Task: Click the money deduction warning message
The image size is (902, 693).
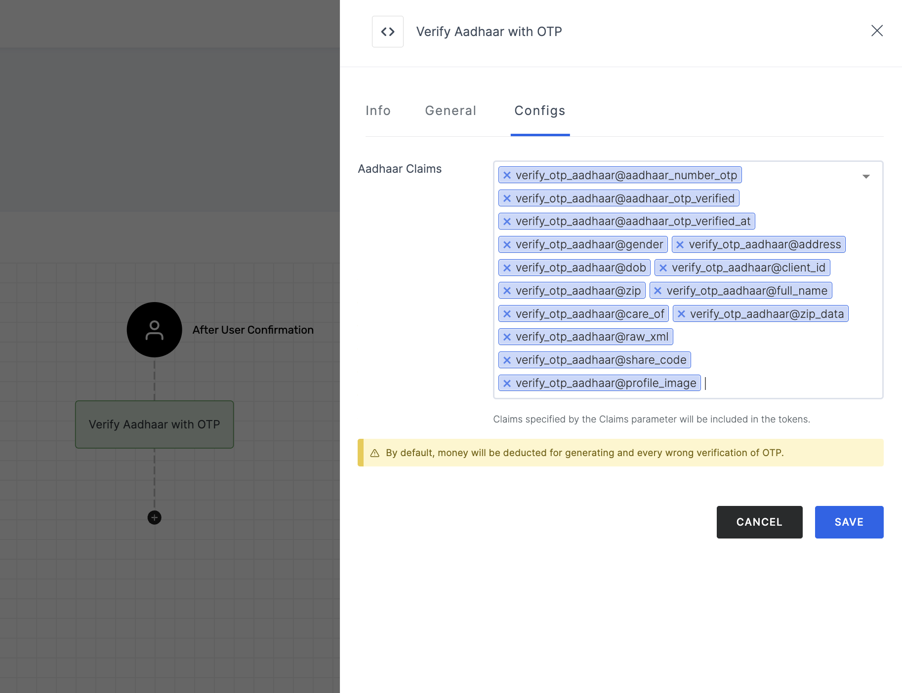Action: [x=585, y=453]
